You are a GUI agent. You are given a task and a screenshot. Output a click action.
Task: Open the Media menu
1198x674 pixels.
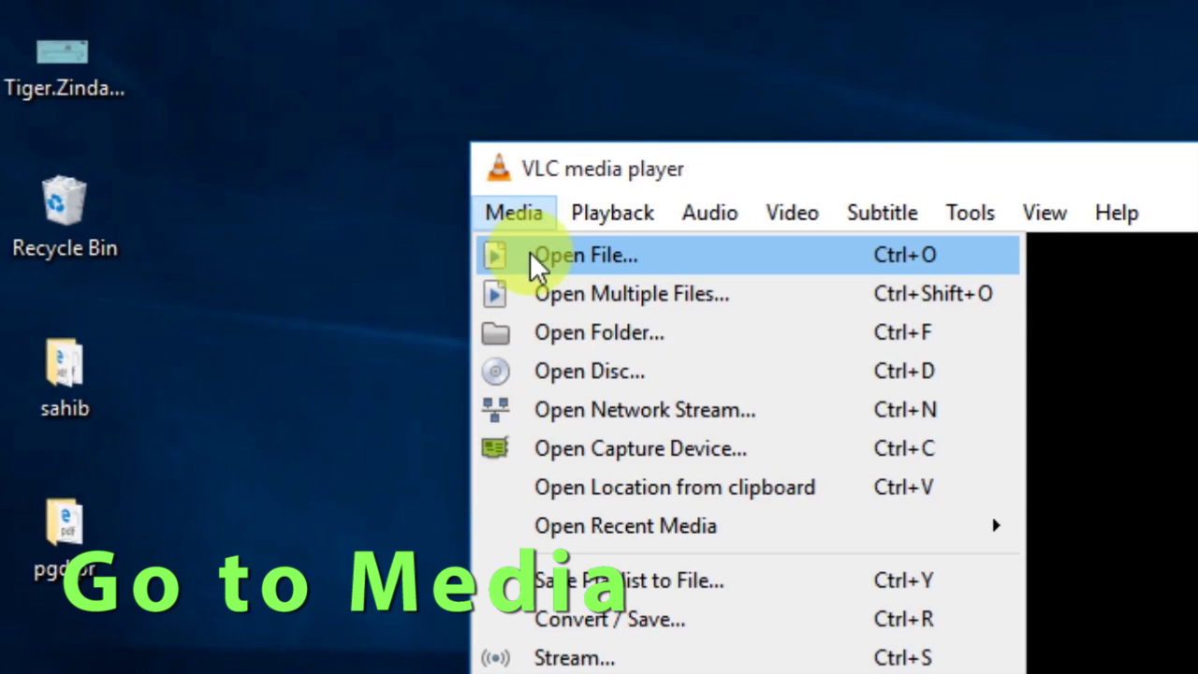pyautogui.click(x=514, y=212)
